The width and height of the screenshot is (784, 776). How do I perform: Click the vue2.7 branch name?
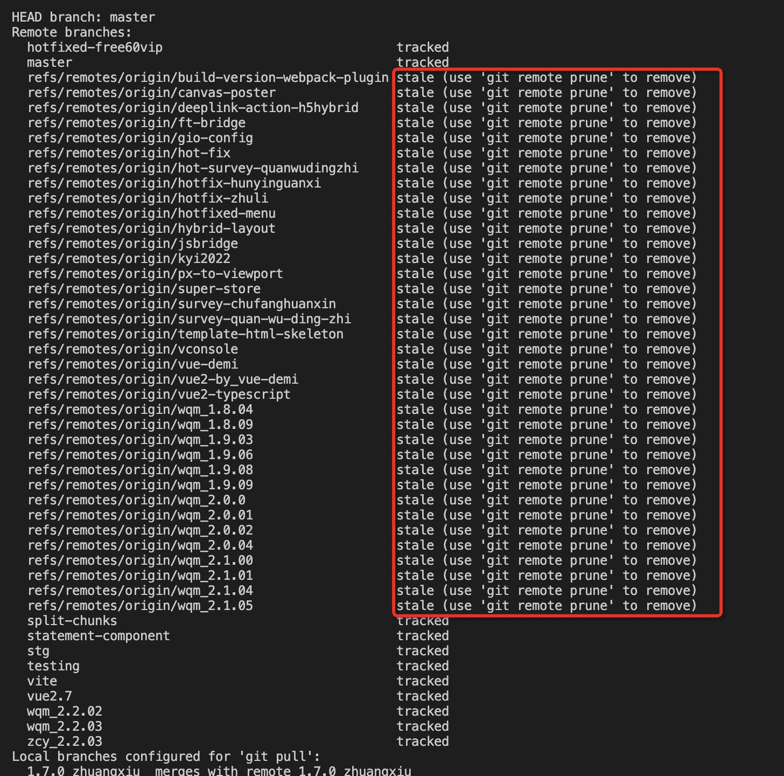50,696
